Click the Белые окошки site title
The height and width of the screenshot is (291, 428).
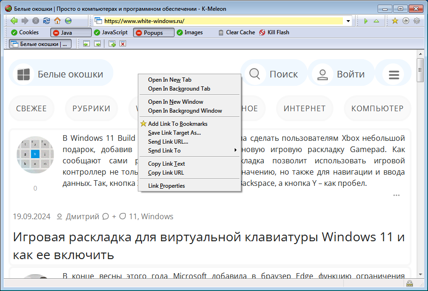71,74
